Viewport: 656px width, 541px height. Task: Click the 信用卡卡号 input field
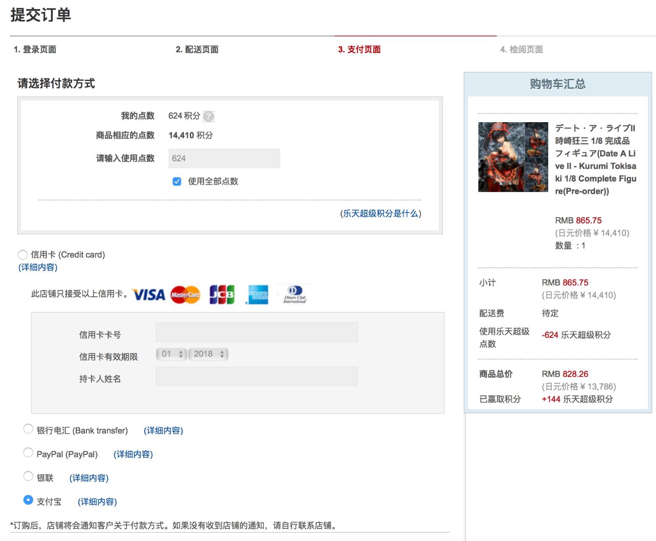click(x=257, y=332)
